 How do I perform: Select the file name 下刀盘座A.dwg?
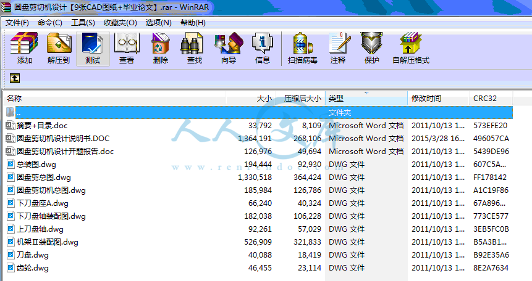coord(43,203)
